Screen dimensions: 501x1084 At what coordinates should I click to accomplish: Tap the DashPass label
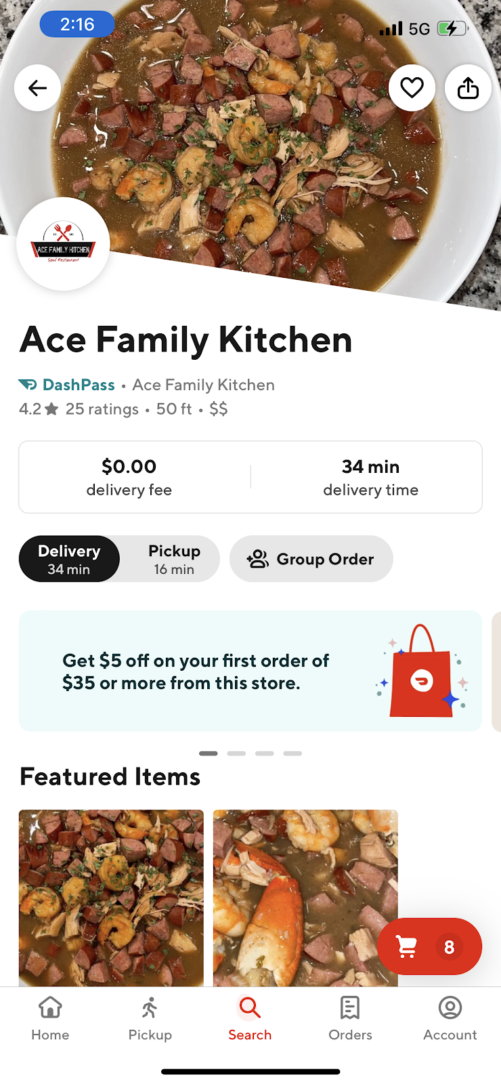67,384
